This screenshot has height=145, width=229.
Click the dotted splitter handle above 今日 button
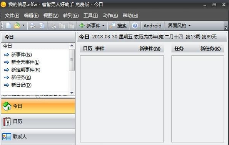pos(38,97)
